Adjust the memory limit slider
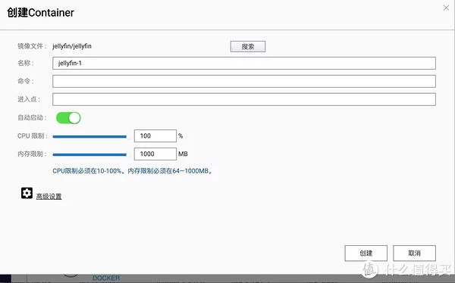This screenshot has height=283, width=455. tap(91, 154)
